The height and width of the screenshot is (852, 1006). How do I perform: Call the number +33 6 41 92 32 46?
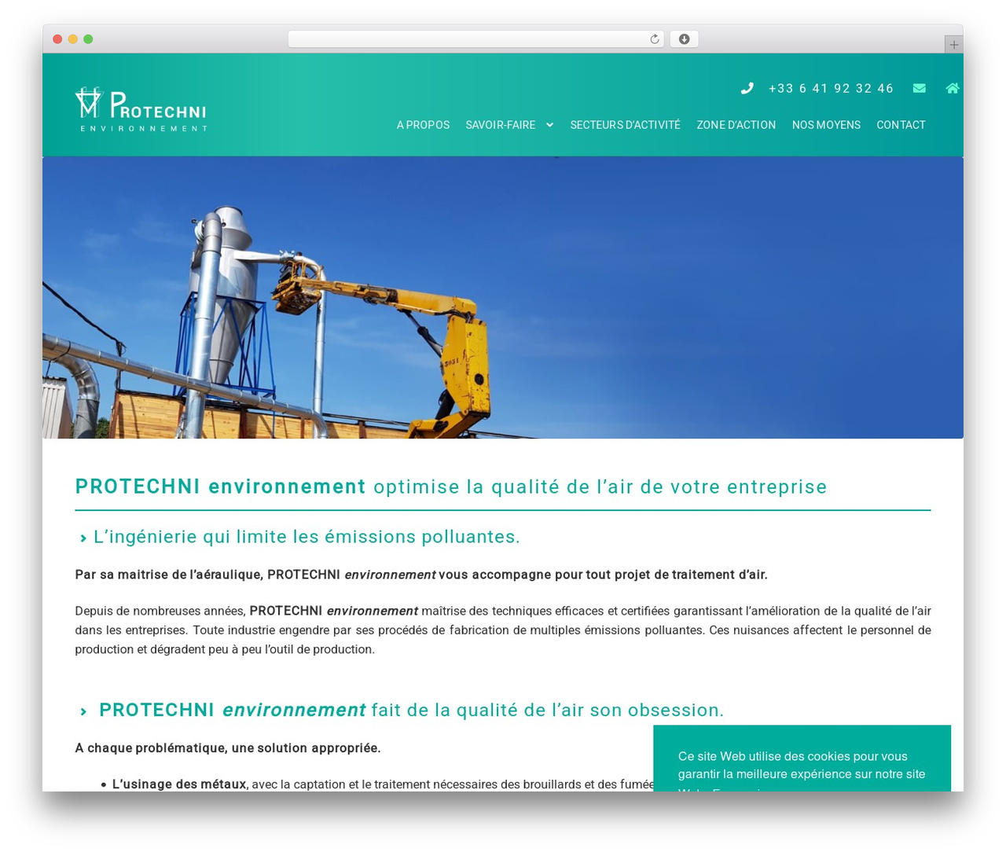coord(831,88)
